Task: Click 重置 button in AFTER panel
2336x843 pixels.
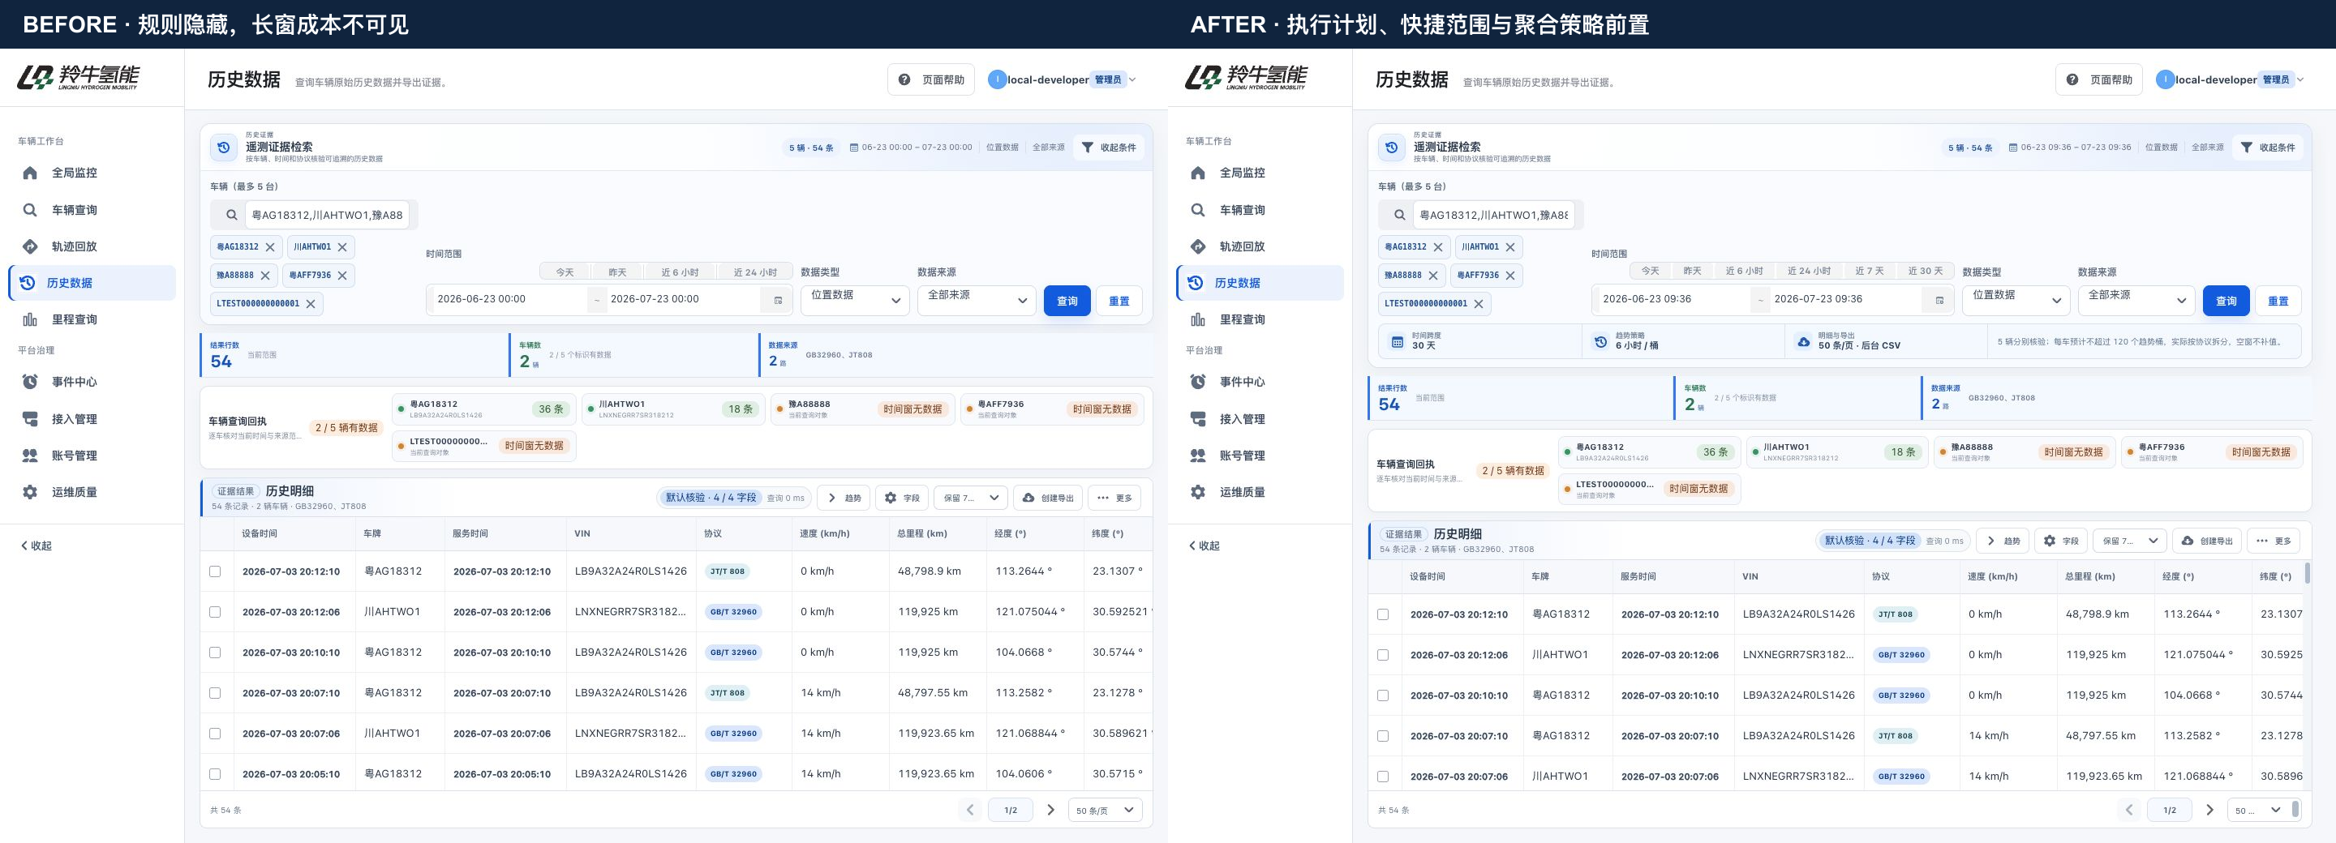Action: (x=2278, y=301)
